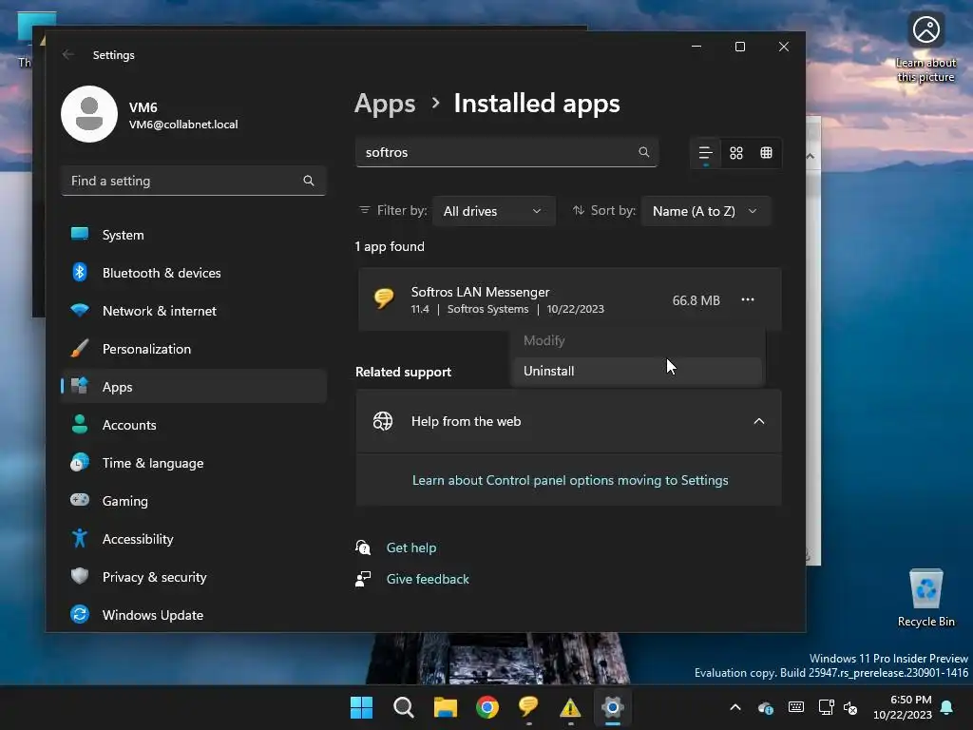Open the Windows Start menu

tap(361, 707)
